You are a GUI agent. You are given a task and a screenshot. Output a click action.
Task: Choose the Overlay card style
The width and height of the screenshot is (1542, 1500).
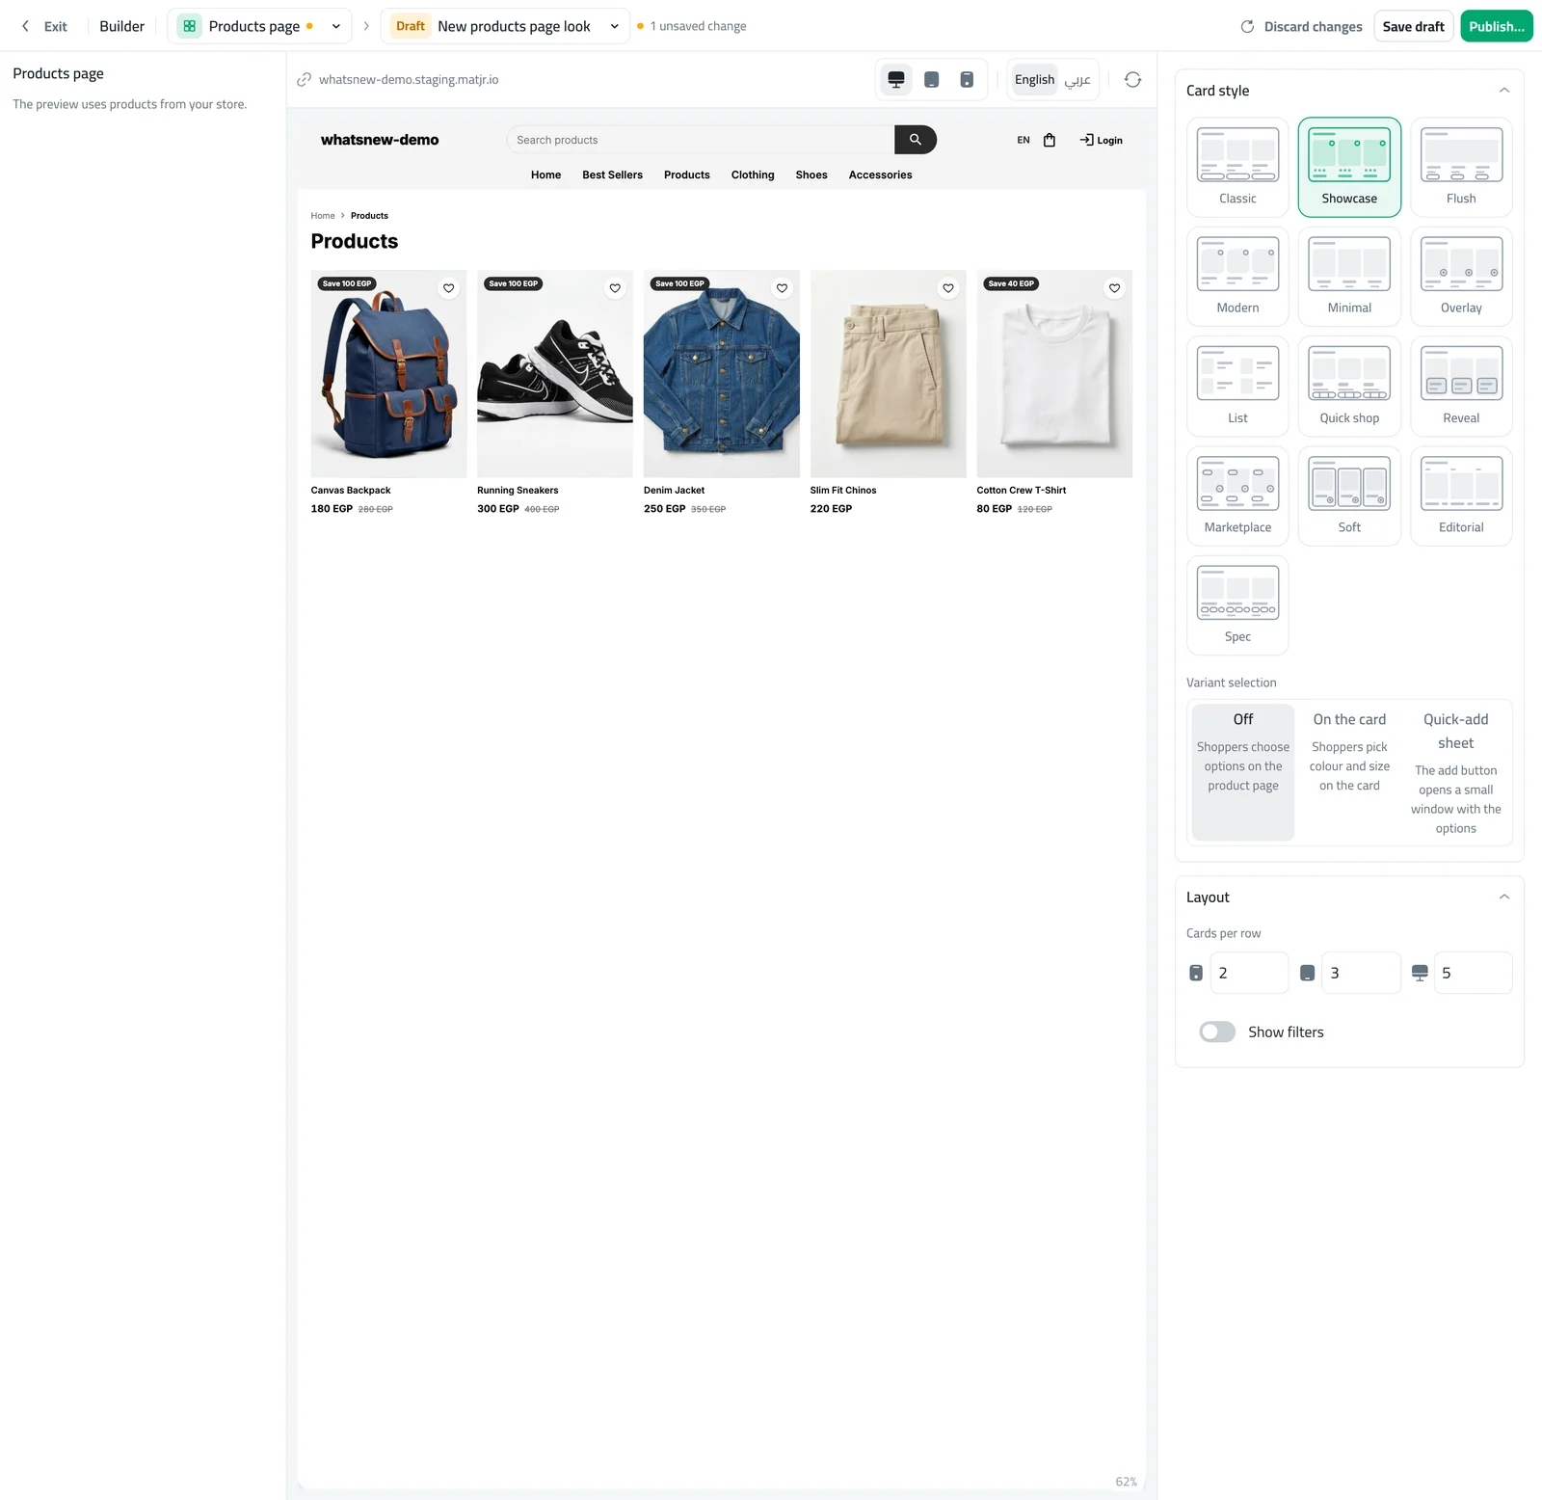point(1461,277)
